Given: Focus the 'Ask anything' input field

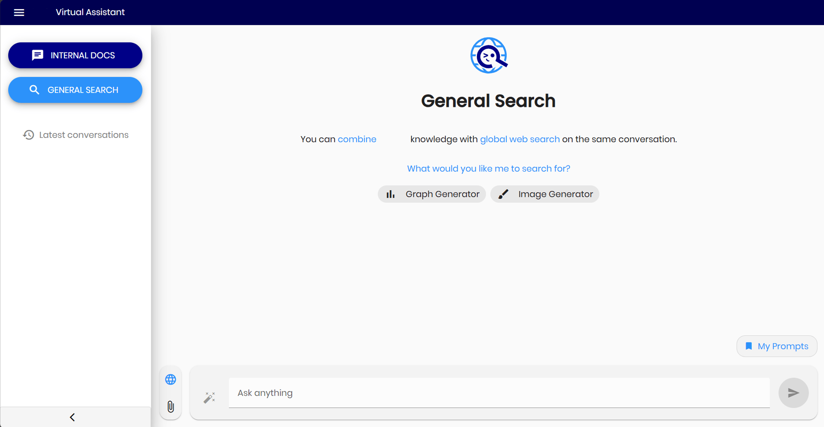Looking at the screenshot, I should (x=499, y=393).
